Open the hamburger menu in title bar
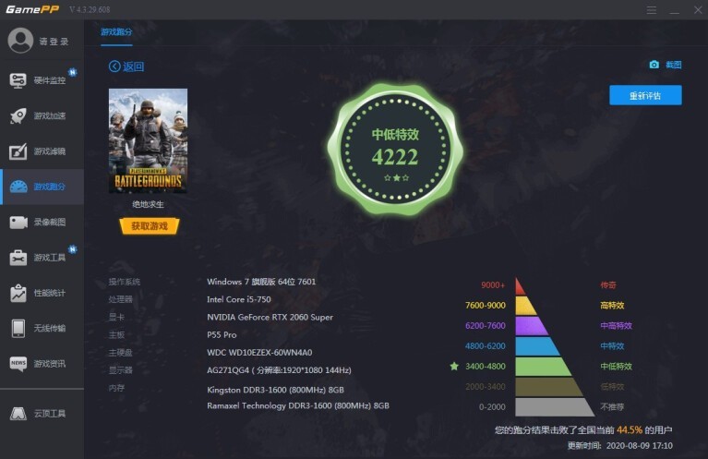 (x=651, y=10)
